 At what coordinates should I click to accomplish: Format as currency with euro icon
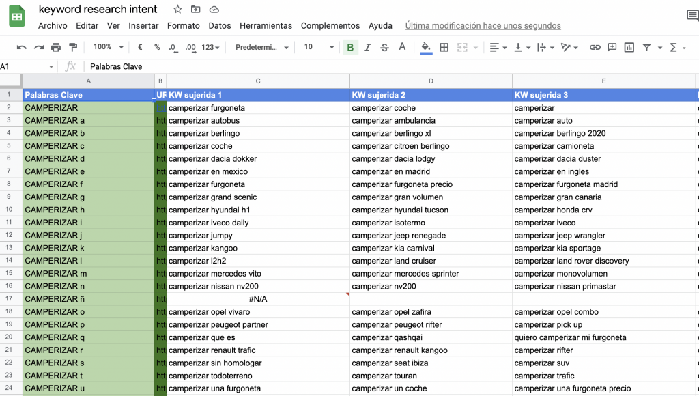click(140, 47)
